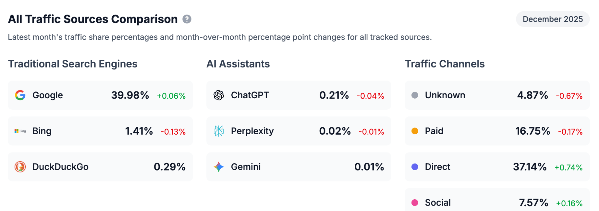Click the ChatGPT logo icon
The height and width of the screenshot is (211, 599).
218,95
